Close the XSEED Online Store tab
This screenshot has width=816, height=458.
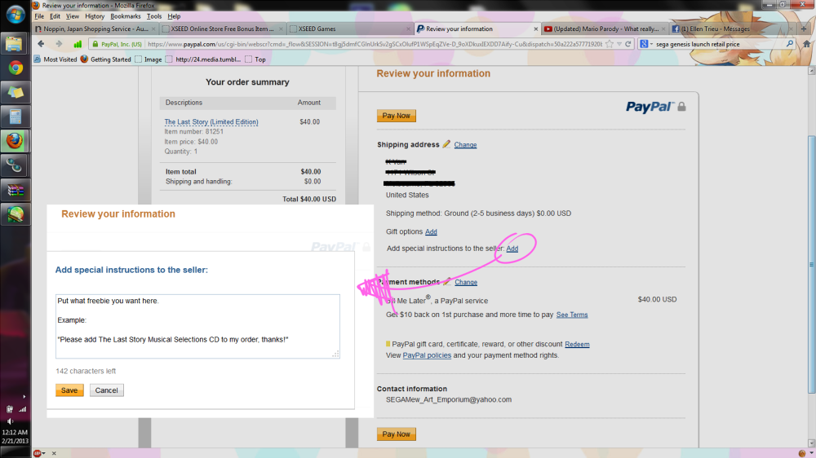[x=281, y=29]
